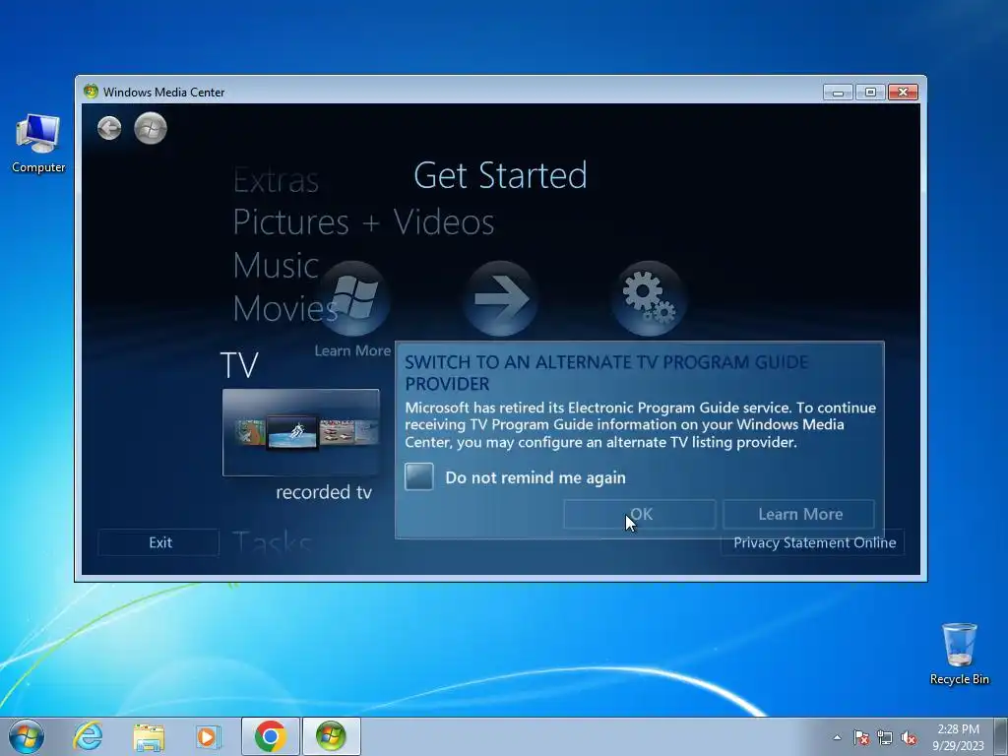The width and height of the screenshot is (1008, 756).
Task: Launch Internet Explorer from the taskbar
Action: 88,736
